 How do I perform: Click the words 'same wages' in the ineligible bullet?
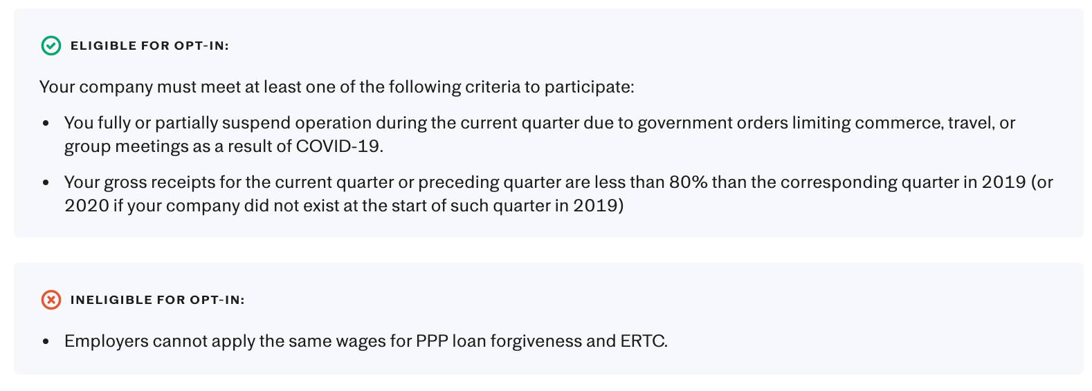click(x=343, y=341)
